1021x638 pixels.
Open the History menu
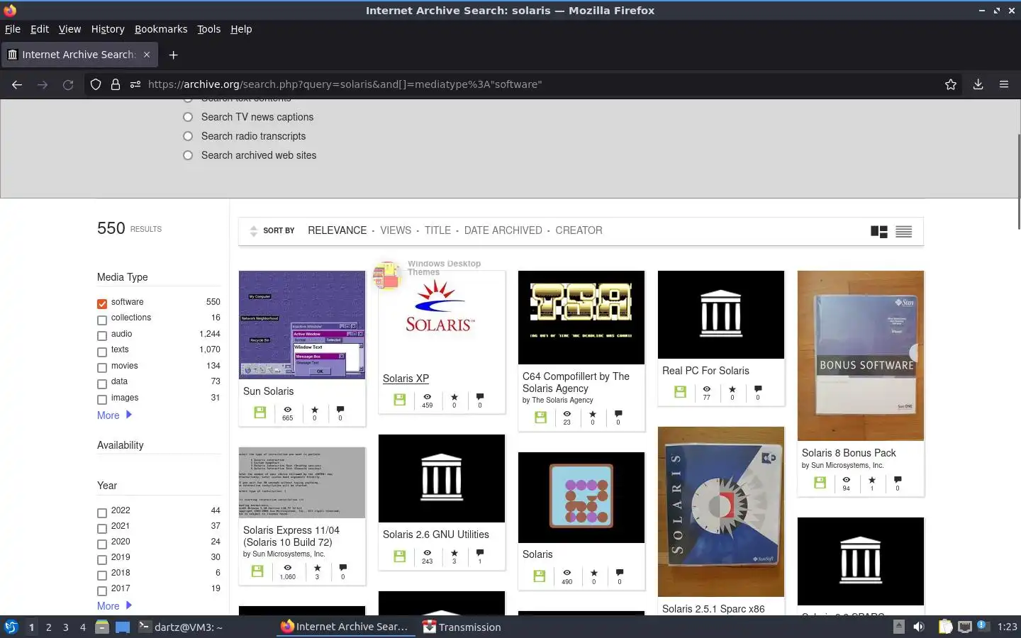(x=108, y=29)
